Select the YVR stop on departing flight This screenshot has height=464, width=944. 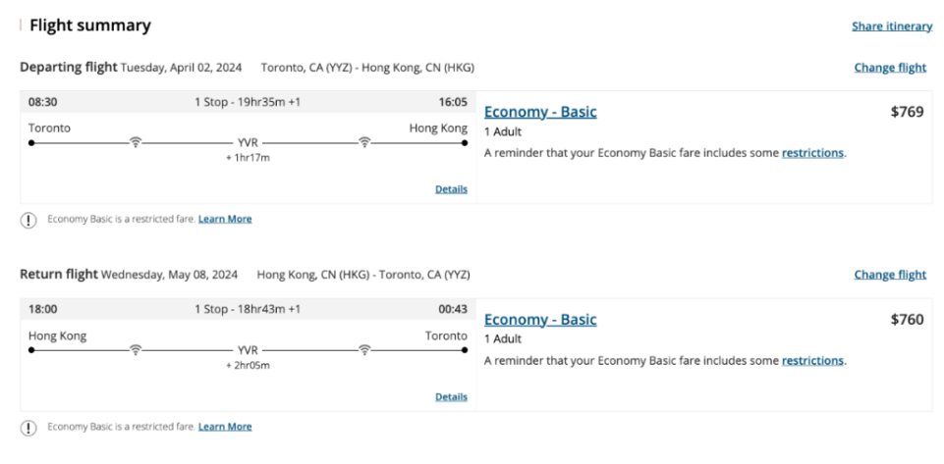point(248,143)
